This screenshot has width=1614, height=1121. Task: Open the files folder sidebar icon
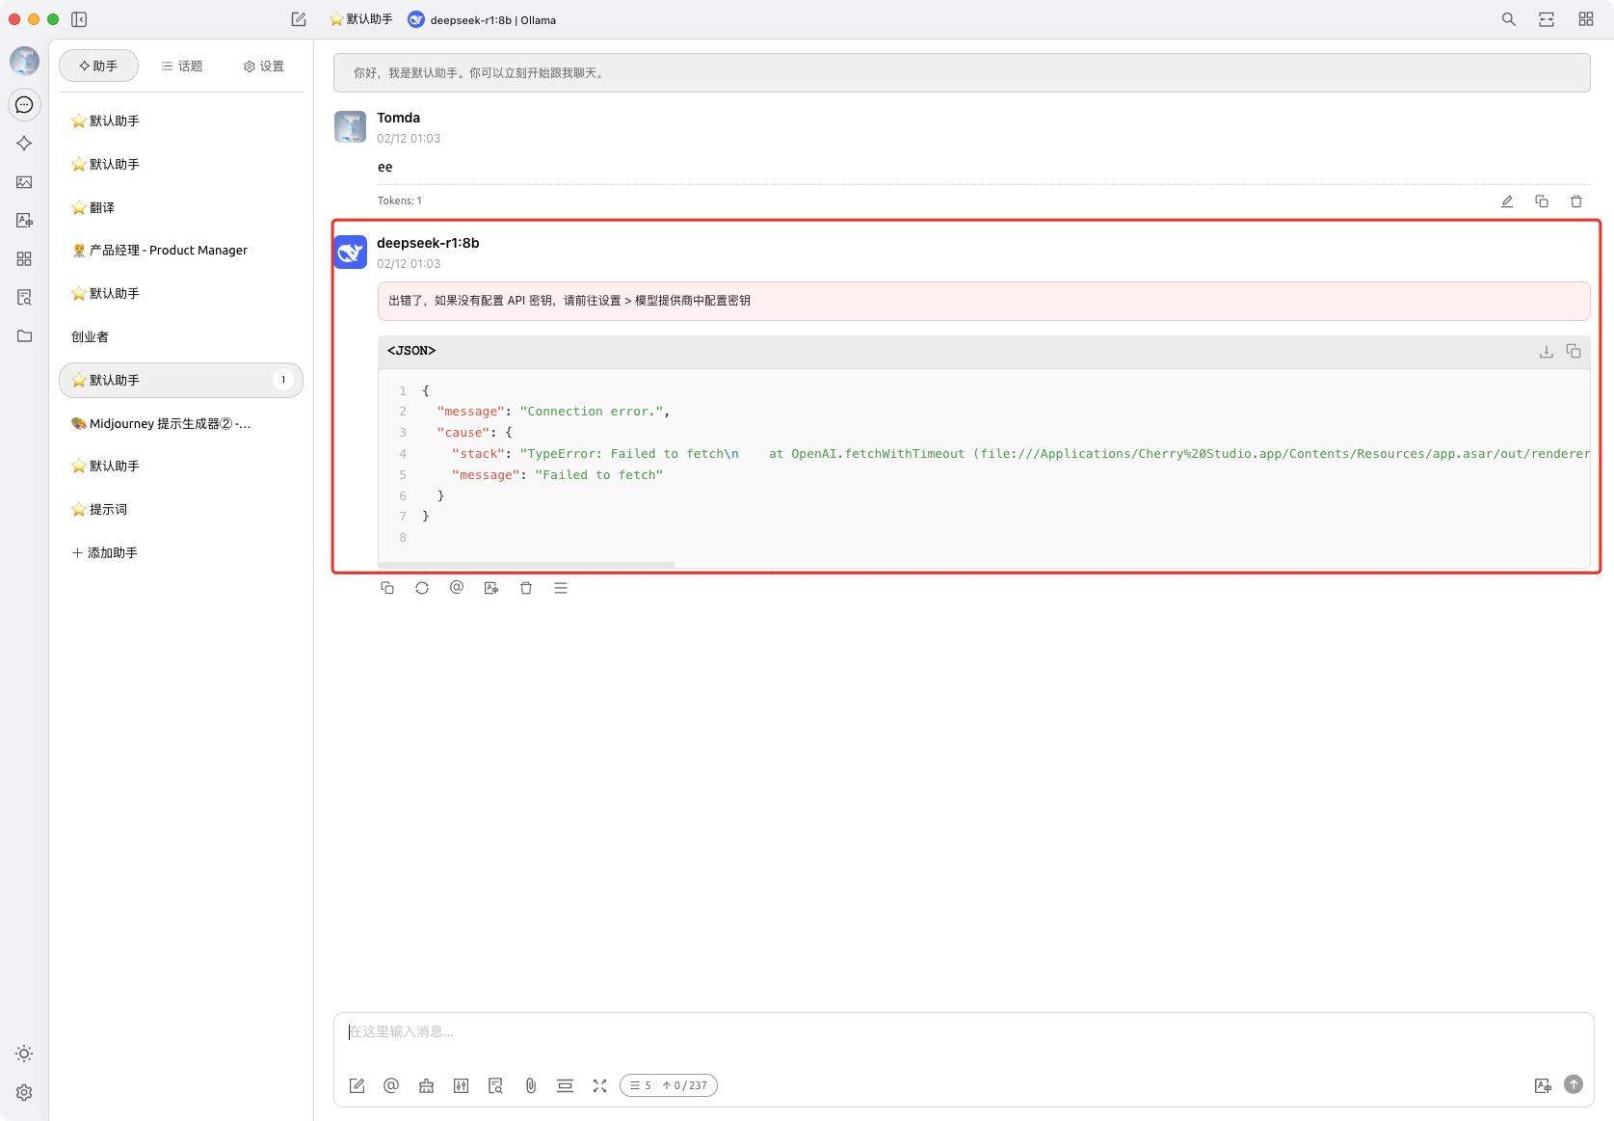coord(24,335)
